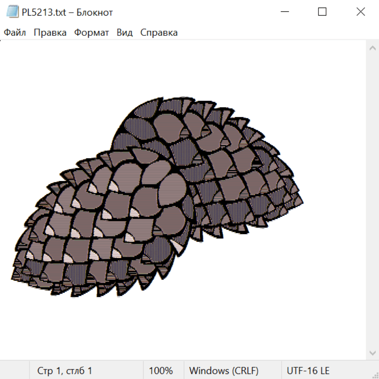This screenshot has width=379, height=379.
Task: Click the Notepad icon in title bar
Action: (x=13, y=12)
